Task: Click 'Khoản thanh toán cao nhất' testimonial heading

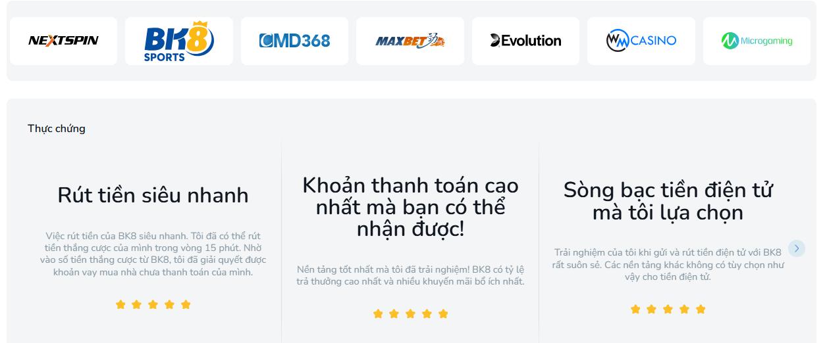Action: click(410, 207)
